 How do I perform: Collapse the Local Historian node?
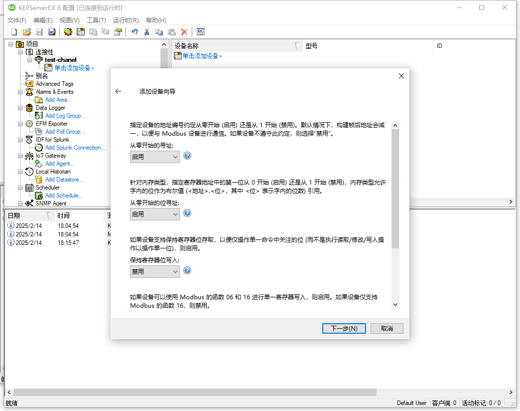point(20,172)
